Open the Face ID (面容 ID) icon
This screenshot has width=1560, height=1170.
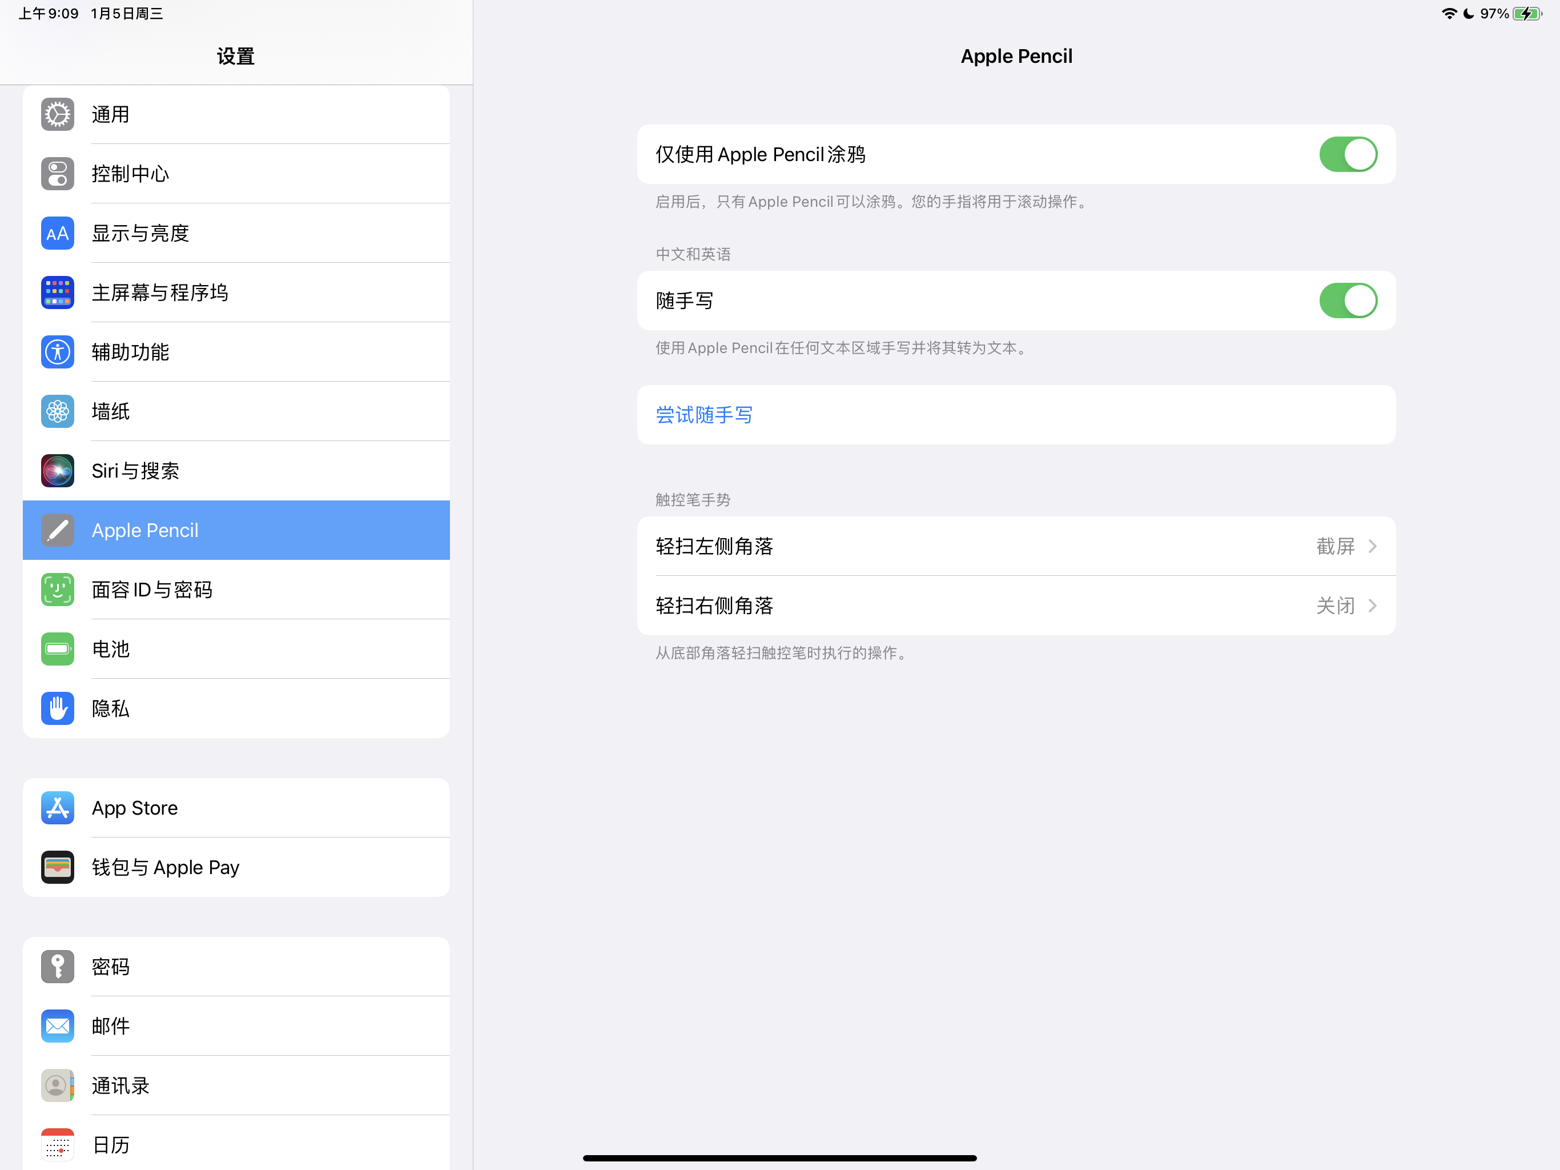pyautogui.click(x=57, y=589)
